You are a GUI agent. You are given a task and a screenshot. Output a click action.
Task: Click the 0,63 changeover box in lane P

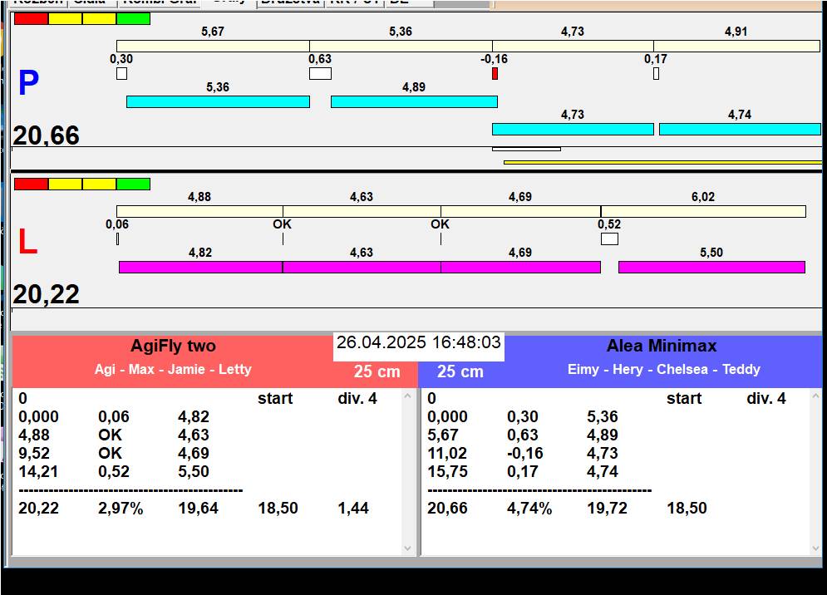(320, 74)
